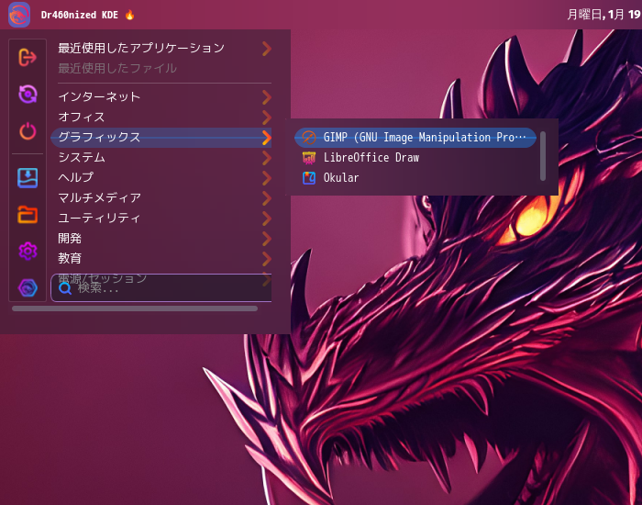Open the orange file manager folder icon
This screenshot has width=642, height=505.
28,214
